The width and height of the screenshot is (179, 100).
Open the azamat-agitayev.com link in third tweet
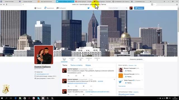pyautogui.click(x=97, y=92)
